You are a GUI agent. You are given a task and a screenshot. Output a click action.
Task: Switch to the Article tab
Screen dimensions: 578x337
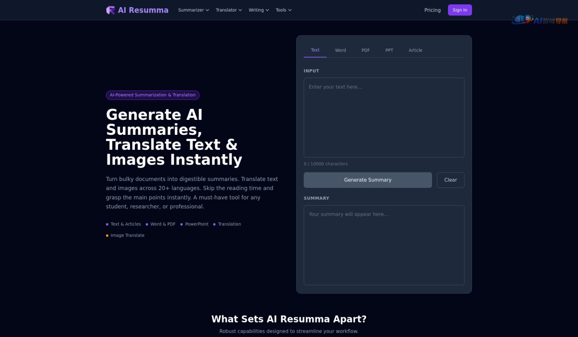click(x=415, y=50)
